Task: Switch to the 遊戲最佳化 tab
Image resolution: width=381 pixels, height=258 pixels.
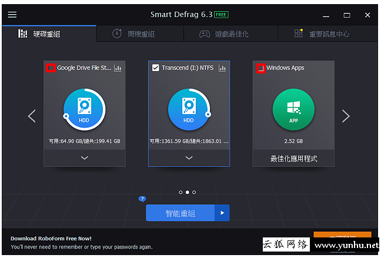Action: 230,33
